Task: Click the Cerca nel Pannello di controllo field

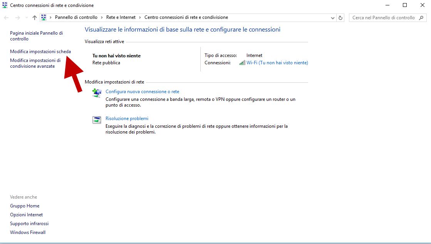Action: point(383,18)
